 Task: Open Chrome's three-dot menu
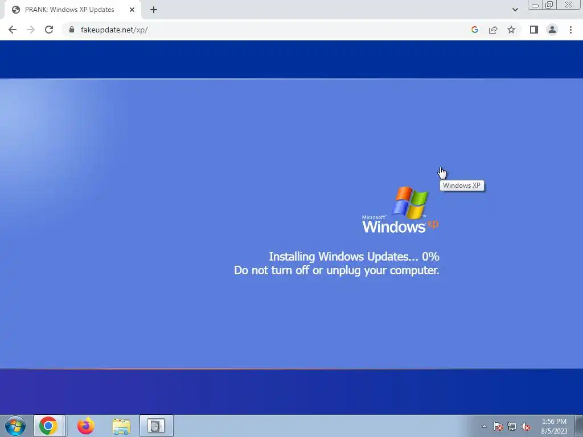pyautogui.click(x=570, y=30)
